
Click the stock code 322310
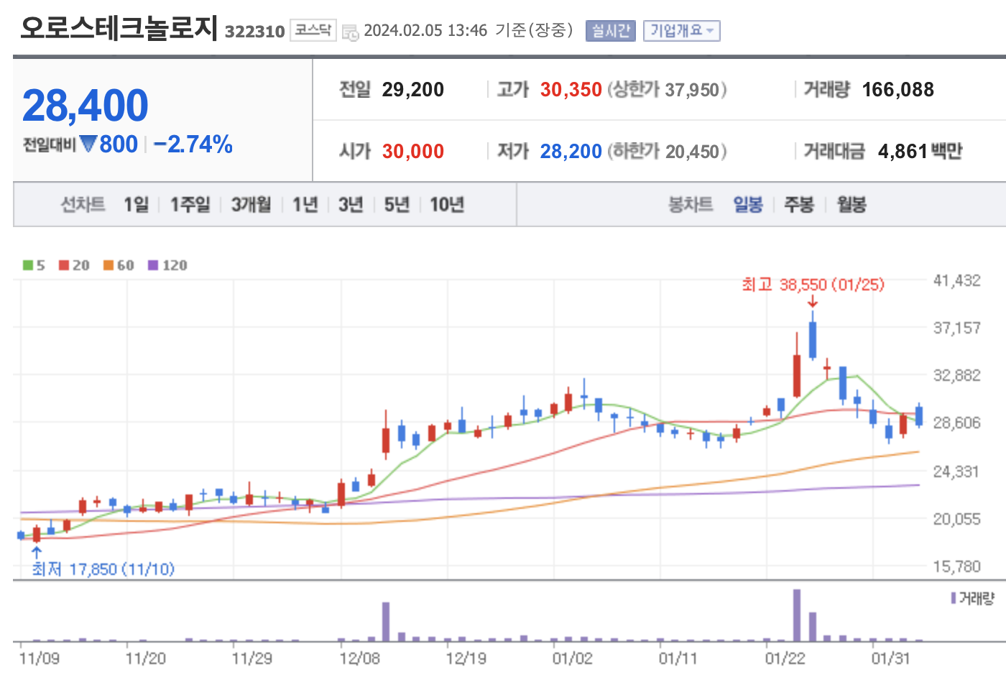pos(254,32)
